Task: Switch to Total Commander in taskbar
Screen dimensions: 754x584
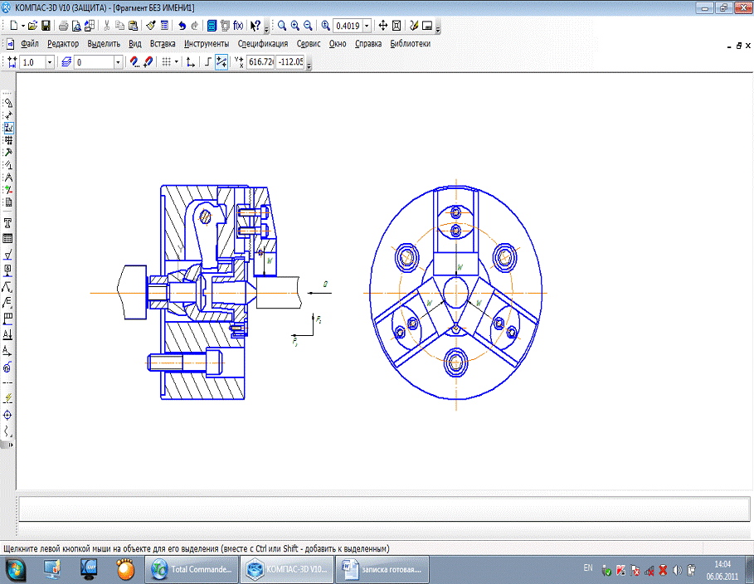Action: (x=191, y=570)
